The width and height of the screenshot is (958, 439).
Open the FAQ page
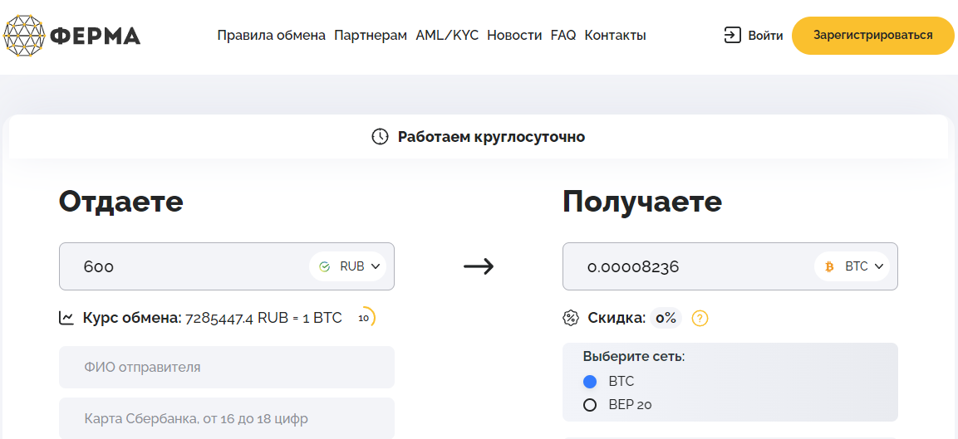pos(563,36)
